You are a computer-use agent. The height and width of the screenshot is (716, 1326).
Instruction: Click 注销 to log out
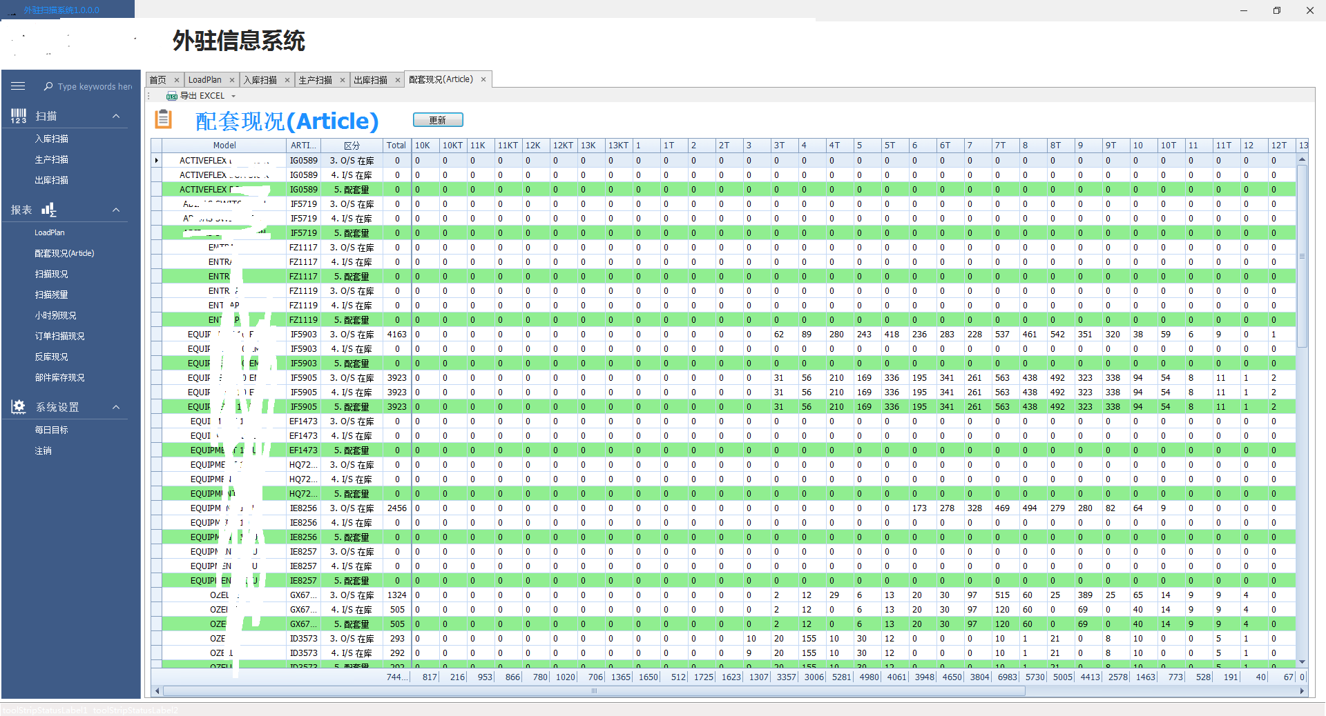tap(44, 450)
